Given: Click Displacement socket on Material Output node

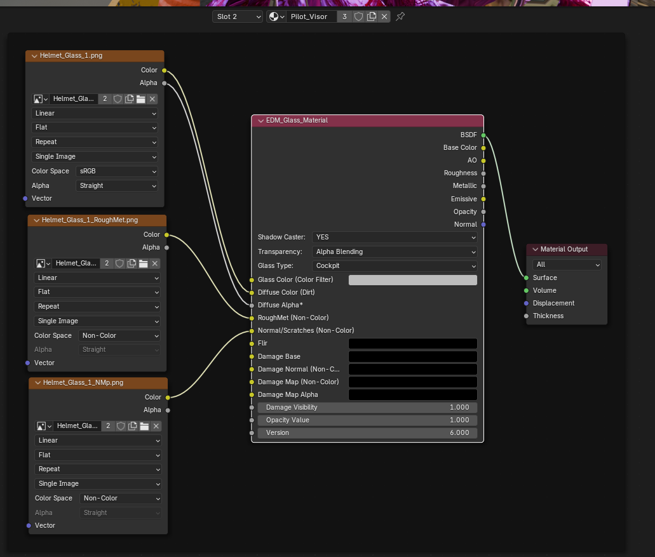Looking at the screenshot, I should tap(526, 304).
